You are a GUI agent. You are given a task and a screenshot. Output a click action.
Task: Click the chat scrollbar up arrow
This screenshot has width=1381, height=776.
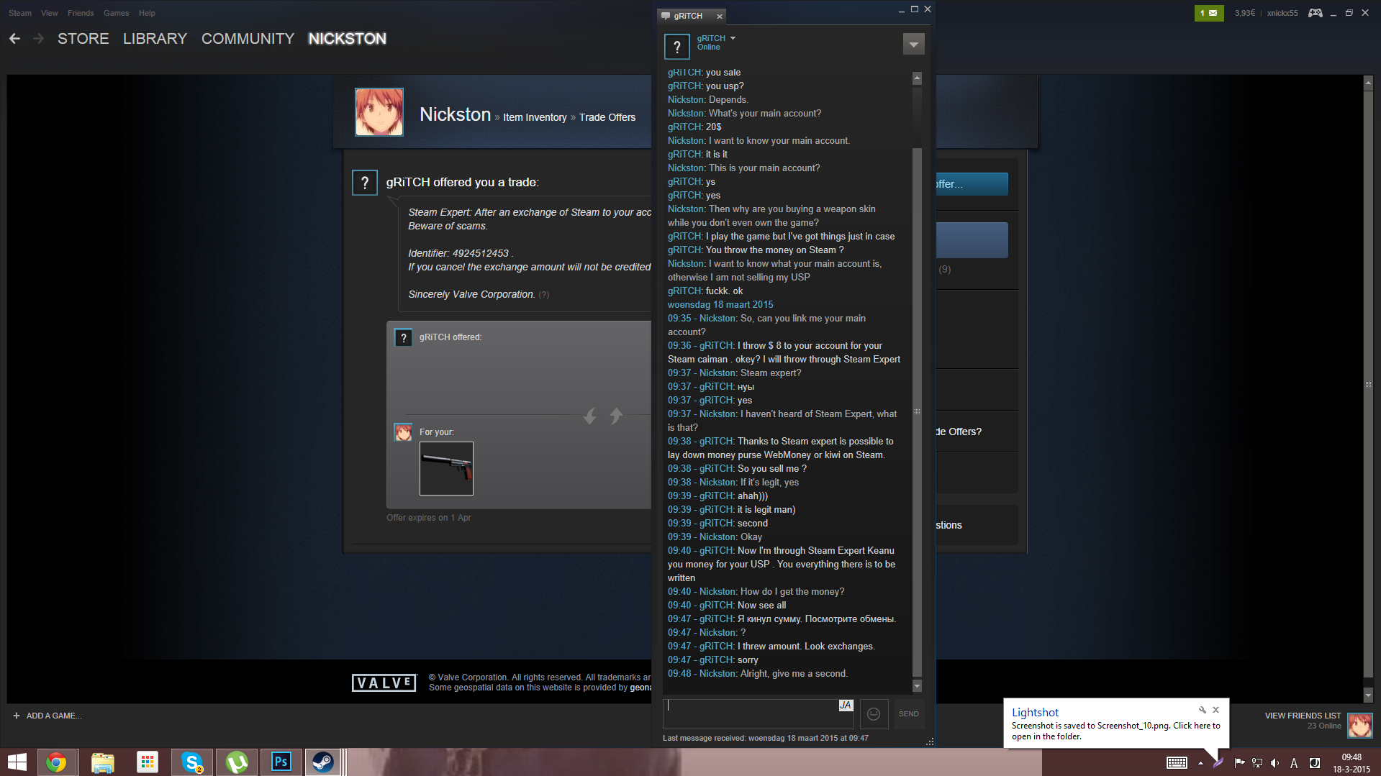(x=917, y=78)
